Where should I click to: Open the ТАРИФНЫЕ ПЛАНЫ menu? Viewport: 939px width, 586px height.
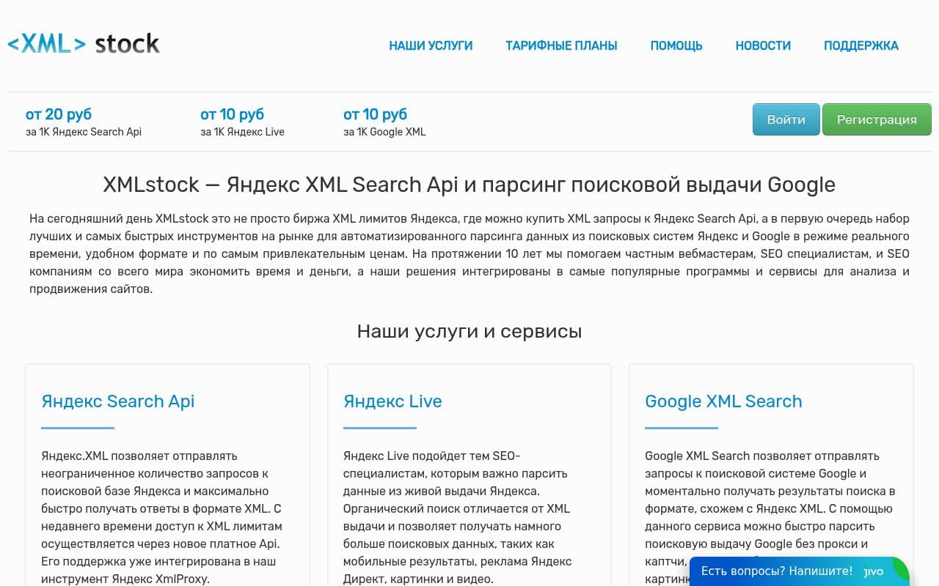click(561, 45)
